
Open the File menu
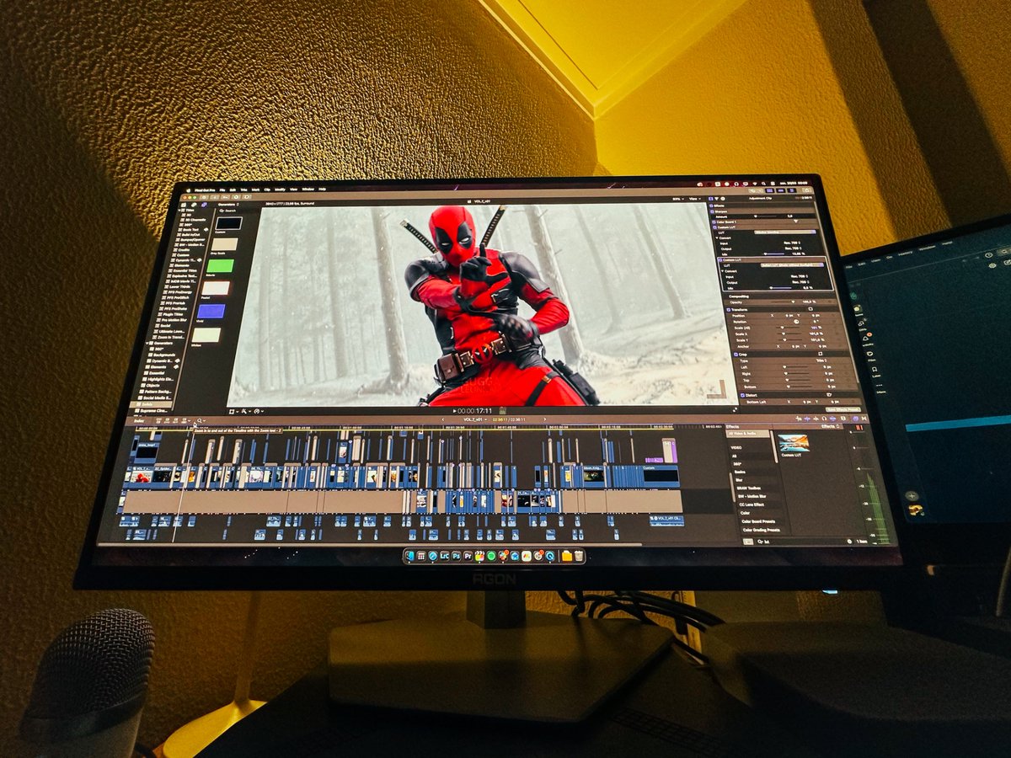coord(222,190)
